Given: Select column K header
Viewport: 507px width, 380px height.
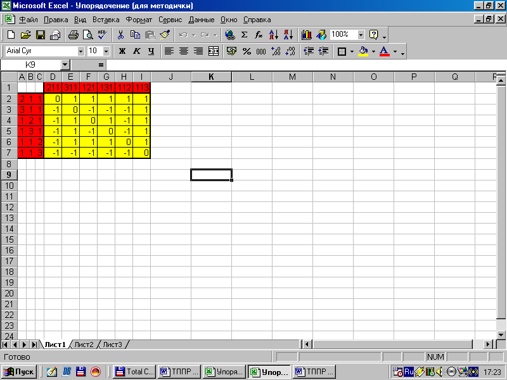Looking at the screenshot, I should [211, 77].
